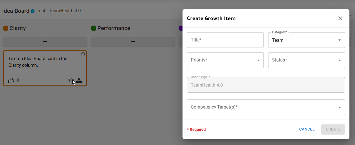Click the disabled Radar Type field

[266, 85]
